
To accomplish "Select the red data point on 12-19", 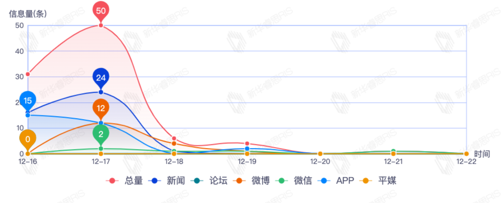I will (247, 144).
